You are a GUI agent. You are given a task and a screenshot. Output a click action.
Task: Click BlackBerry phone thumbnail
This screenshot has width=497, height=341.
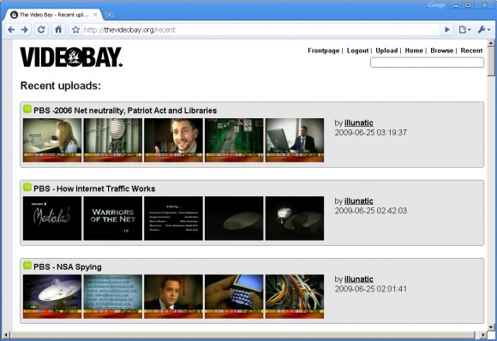pos(234,296)
